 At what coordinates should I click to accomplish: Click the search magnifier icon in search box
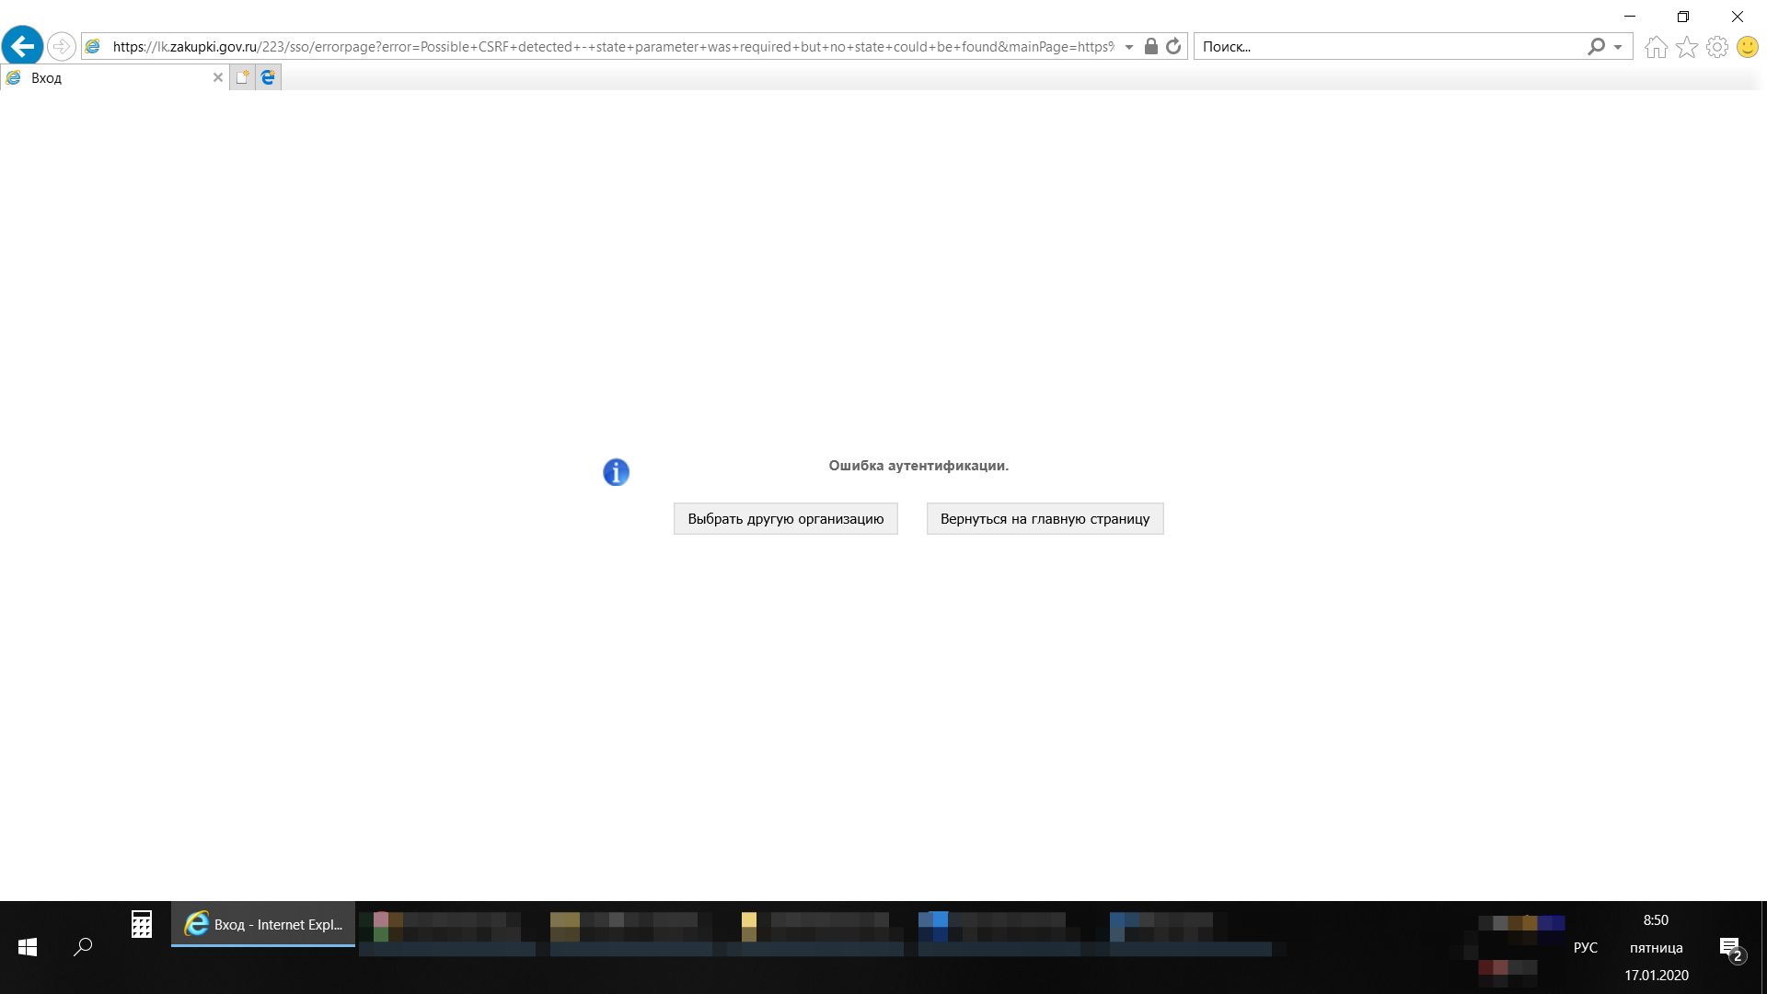tap(1596, 46)
